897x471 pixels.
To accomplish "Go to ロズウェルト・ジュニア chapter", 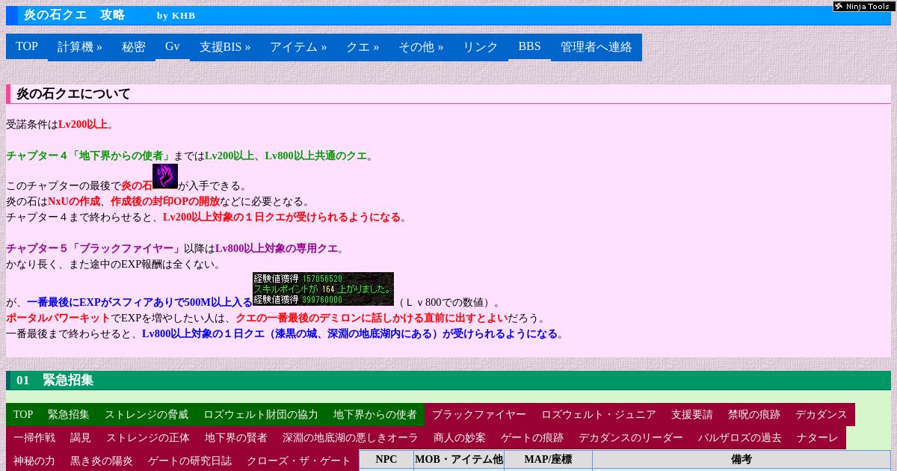I will [x=599, y=414].
